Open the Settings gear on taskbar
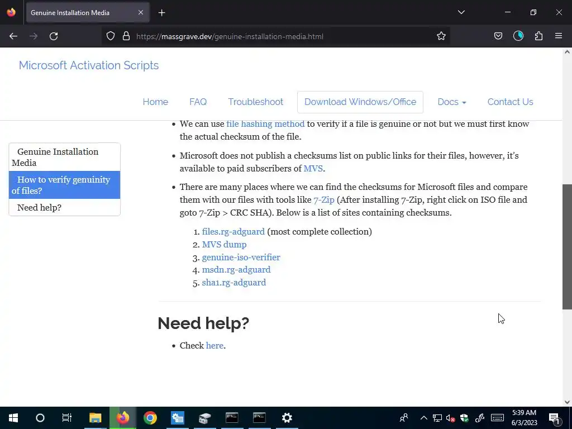Screen dimensions: 572x429 point(287,418)
